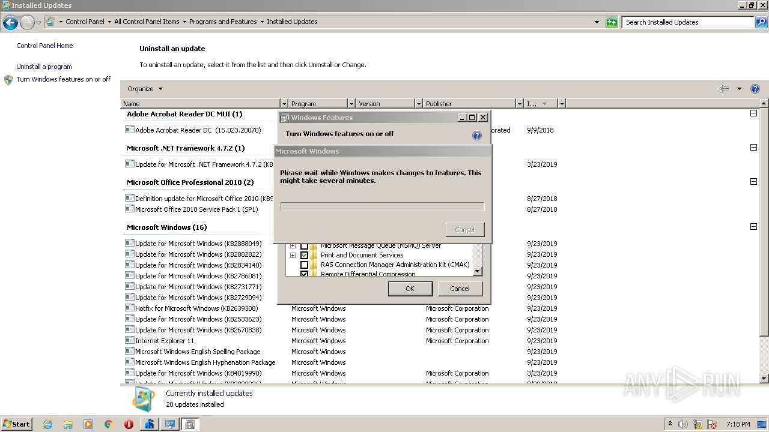This screenshot has width=769, height=432.
Task: Open the Help icon in Installed Updates toolbar
Action: point(755,89)
